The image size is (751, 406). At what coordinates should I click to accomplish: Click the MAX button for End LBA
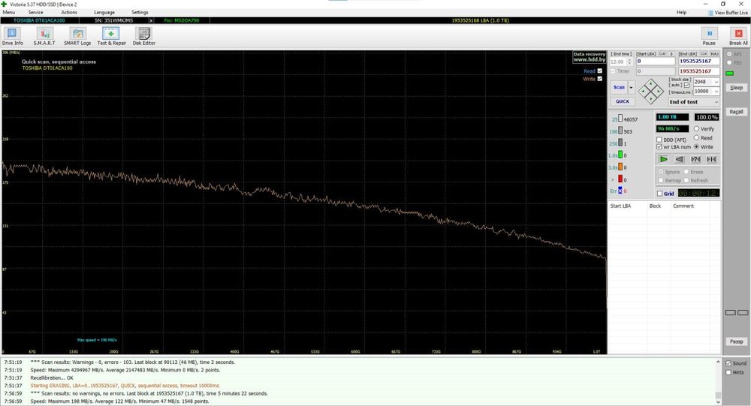(715, 54)
